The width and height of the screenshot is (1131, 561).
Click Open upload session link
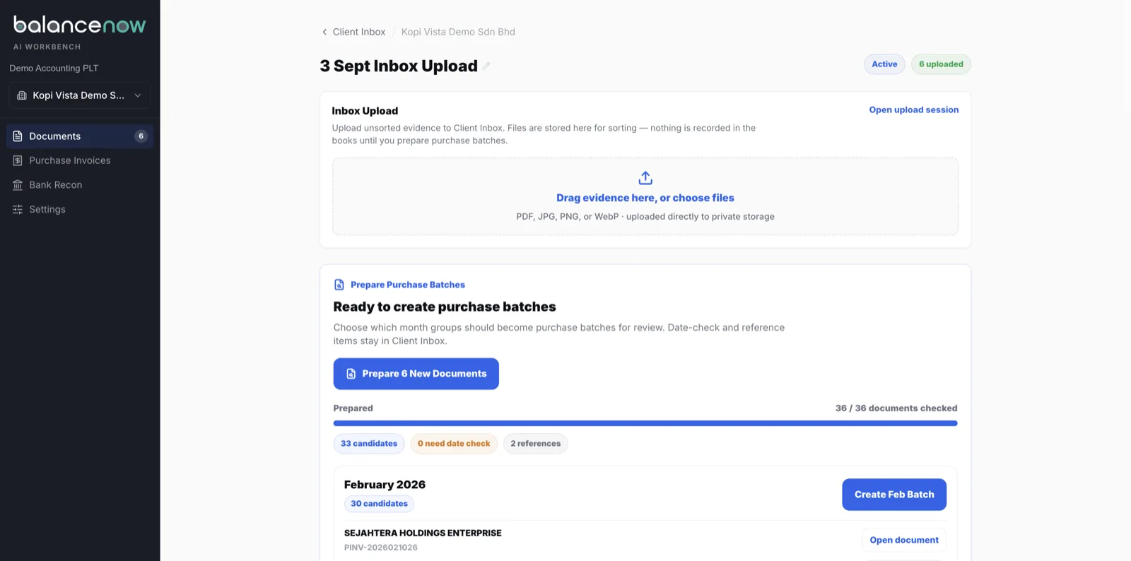[914, 110]
